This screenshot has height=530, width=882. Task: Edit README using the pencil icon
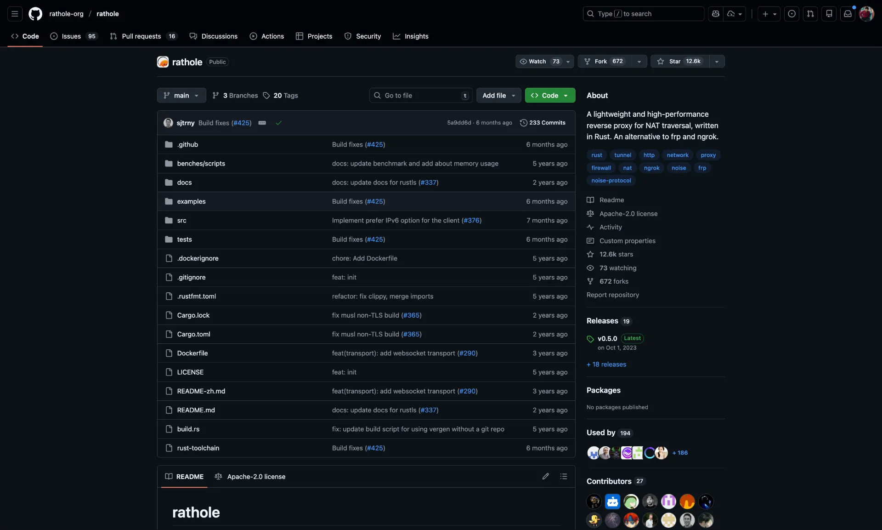click(x=545, y=477)
